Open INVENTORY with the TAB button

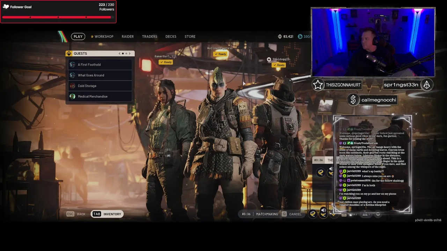107,214
